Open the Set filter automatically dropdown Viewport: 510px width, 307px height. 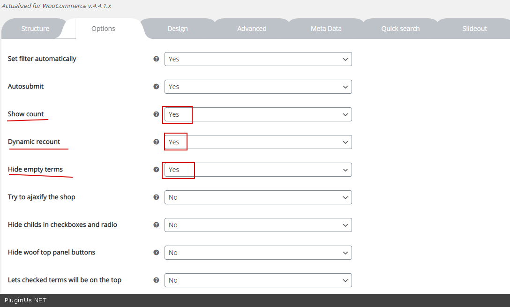coord(258,59)
